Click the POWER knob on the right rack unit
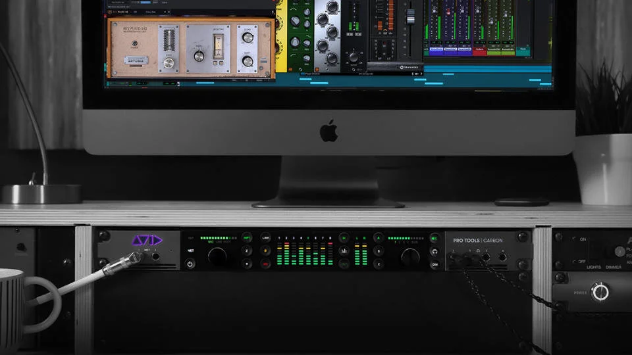This screenshot has height=355, width=632. click(x=600, y=292)
